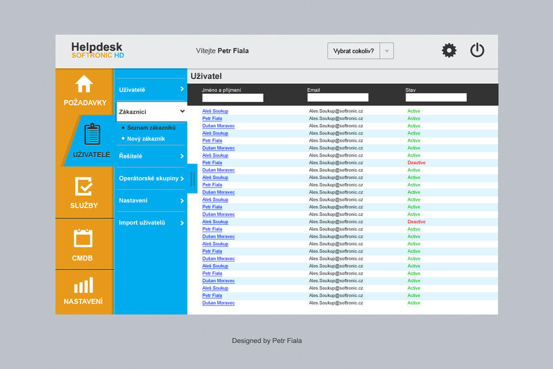Expand Import uživatelů submenu
Viewport: 553px width, 369px height.
pos(151,223)
